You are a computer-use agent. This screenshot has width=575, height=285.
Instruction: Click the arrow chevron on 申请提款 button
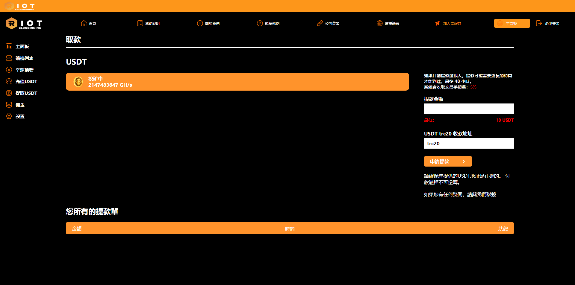coord(464,161)
